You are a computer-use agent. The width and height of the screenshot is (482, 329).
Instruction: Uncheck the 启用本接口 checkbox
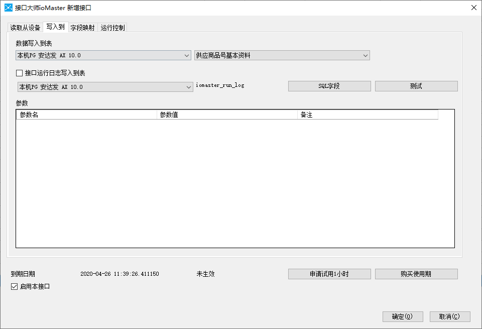[x=15, y=287]
